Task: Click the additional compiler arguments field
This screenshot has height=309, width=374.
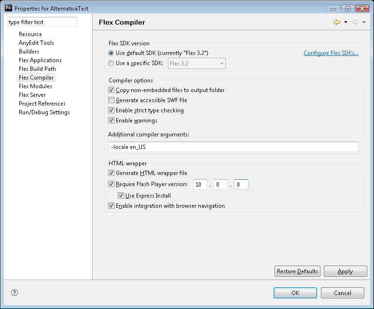Action: click(x=234, y=147)
